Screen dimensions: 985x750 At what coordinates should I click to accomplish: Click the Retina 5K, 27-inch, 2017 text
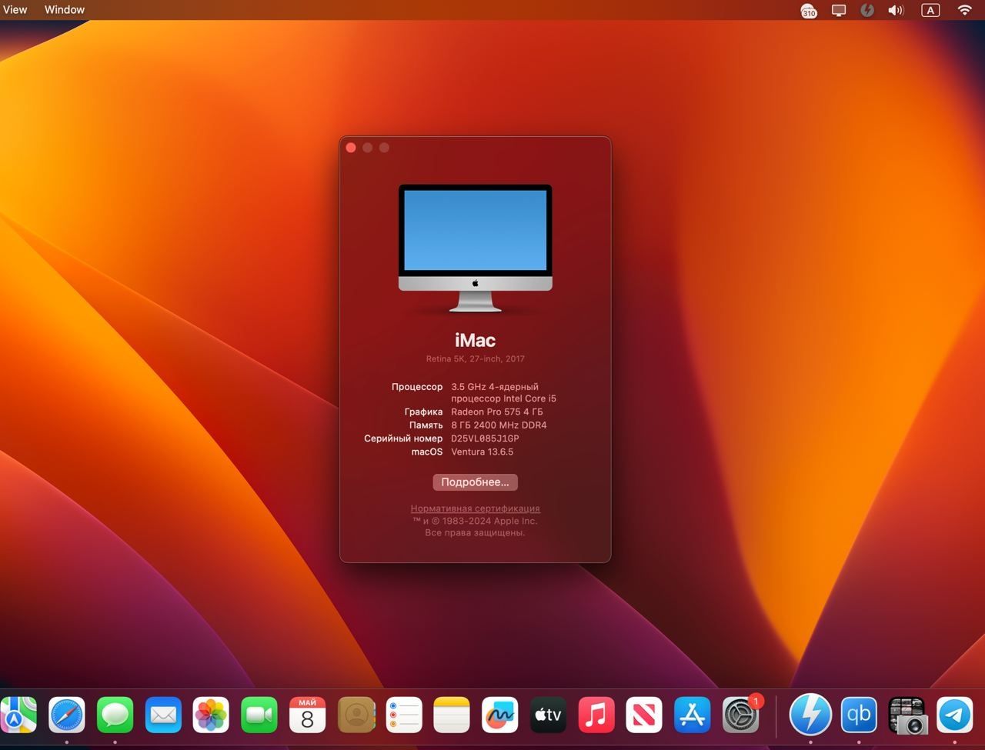click(475, 358)
